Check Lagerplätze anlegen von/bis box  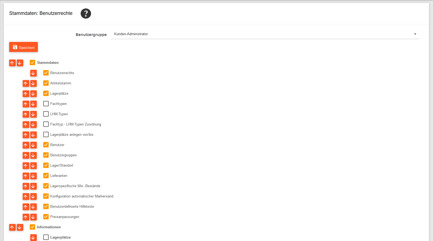coord(46,134)
